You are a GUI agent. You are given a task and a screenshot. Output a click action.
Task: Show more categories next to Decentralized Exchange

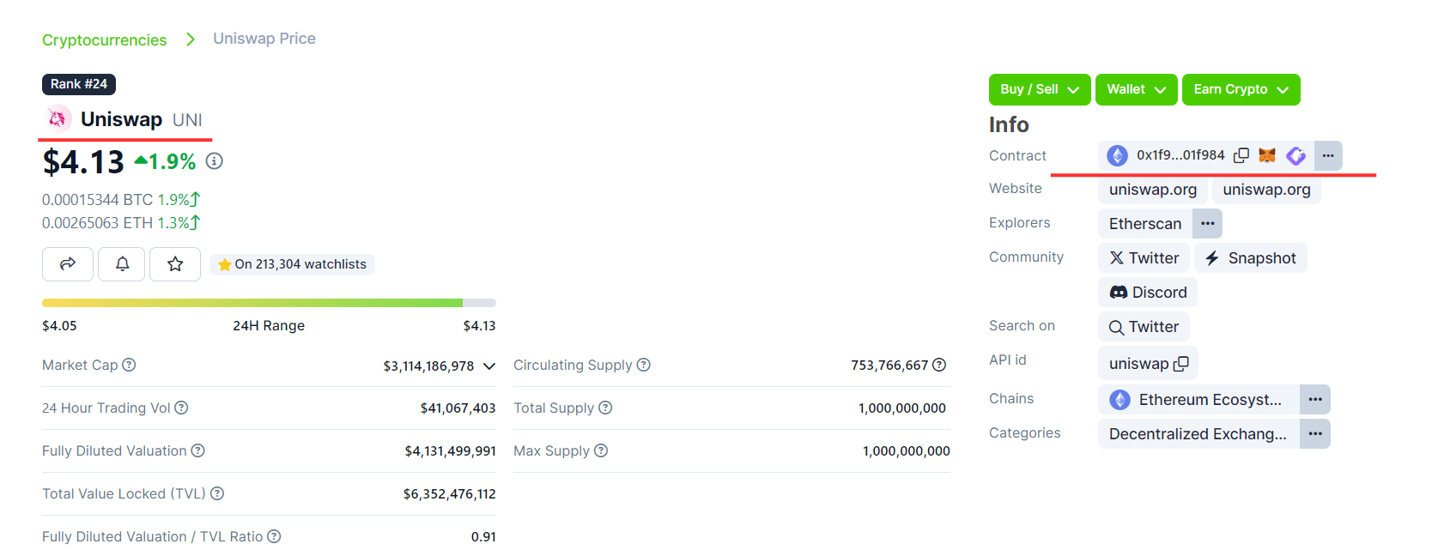1315,433
